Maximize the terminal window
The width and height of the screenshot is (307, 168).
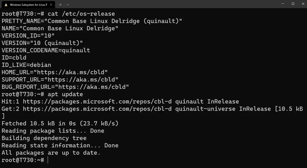click(293, 4)
